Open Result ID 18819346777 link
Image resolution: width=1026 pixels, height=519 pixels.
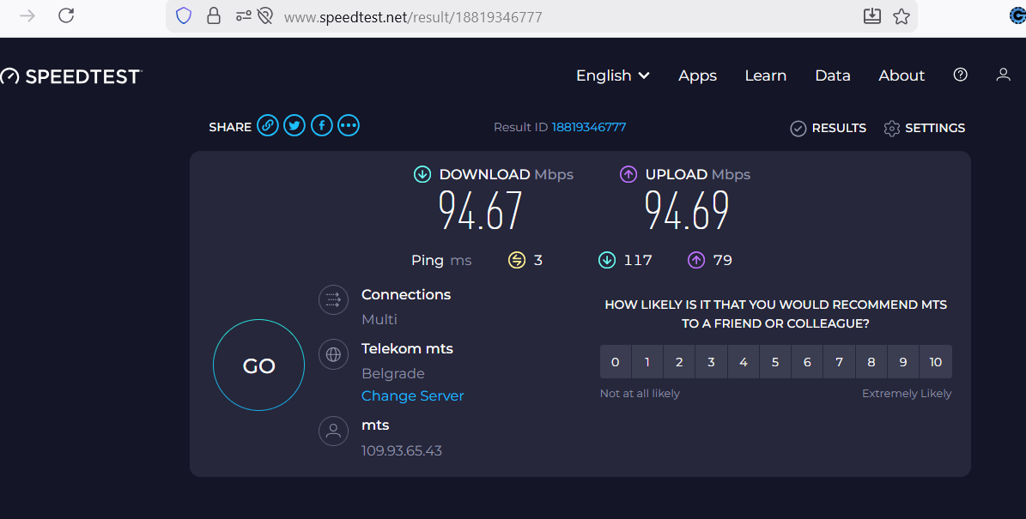pyautogui.click(x=588, y=128)
